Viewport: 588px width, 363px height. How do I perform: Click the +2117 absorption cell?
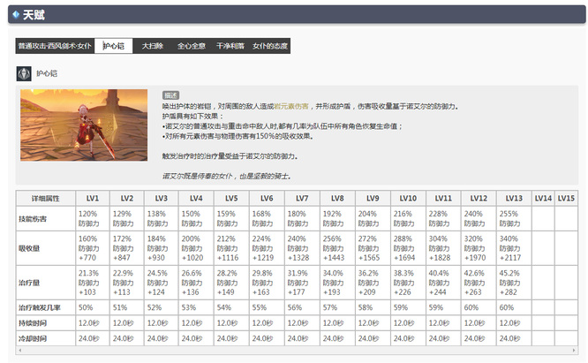point(514,248)
